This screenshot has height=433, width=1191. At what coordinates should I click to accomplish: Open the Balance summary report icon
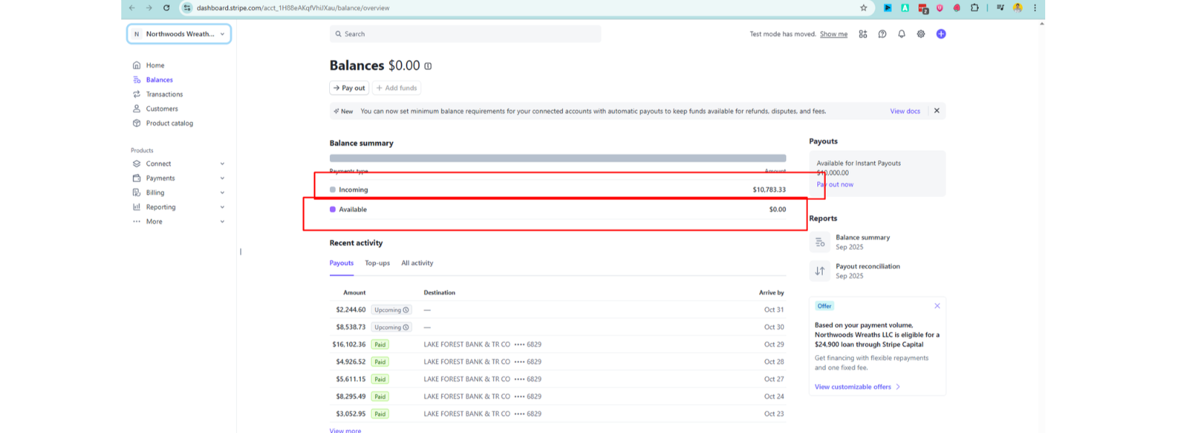tap(820, 242)
